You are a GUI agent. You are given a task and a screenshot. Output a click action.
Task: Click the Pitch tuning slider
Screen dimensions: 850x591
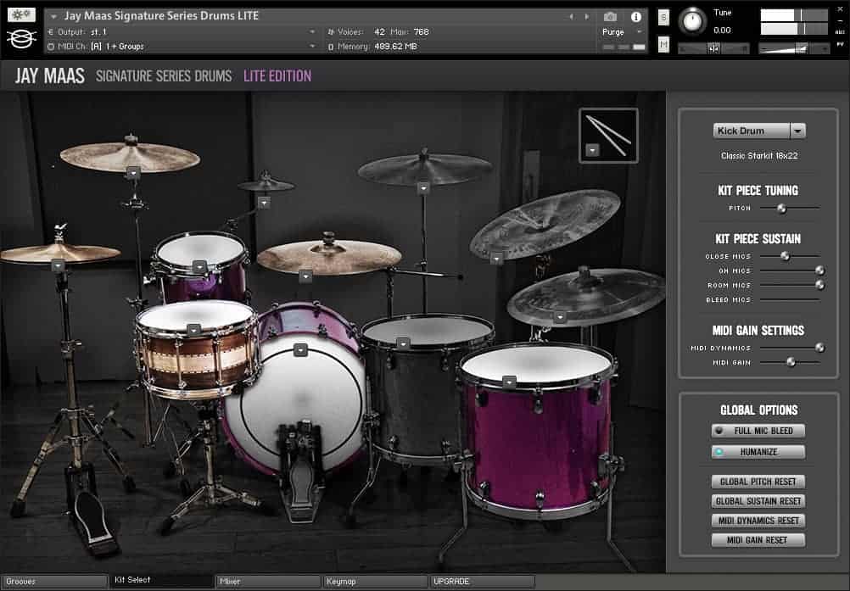[781, 208]
